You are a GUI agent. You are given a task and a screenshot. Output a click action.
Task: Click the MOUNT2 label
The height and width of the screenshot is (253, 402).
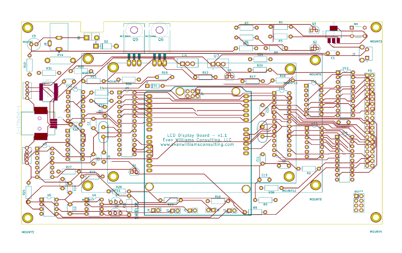[x=376, y=41]
